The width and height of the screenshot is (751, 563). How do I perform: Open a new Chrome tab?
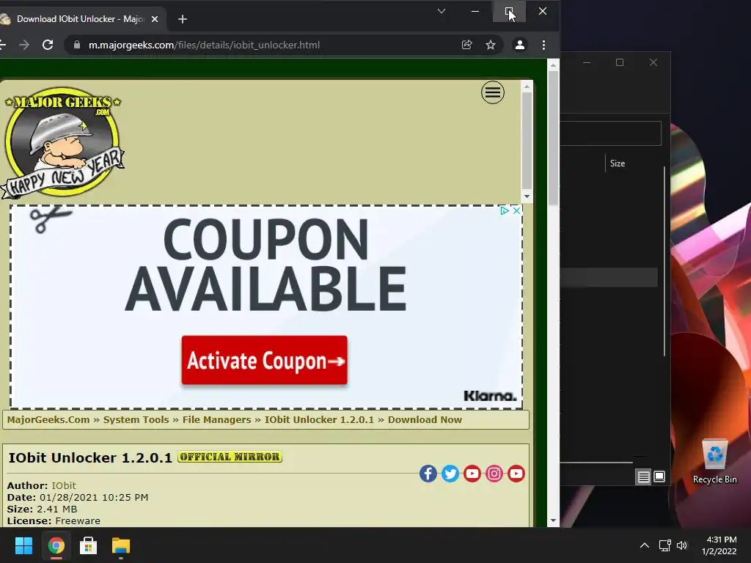click(x=183, y=19)
